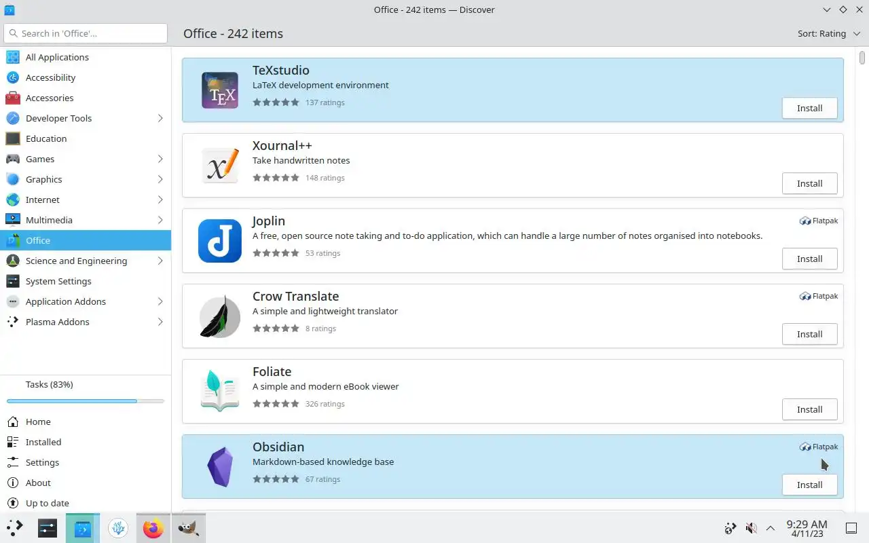Click the Office folder icon
The width and height of the screenshot is (869, 543).
13,240
